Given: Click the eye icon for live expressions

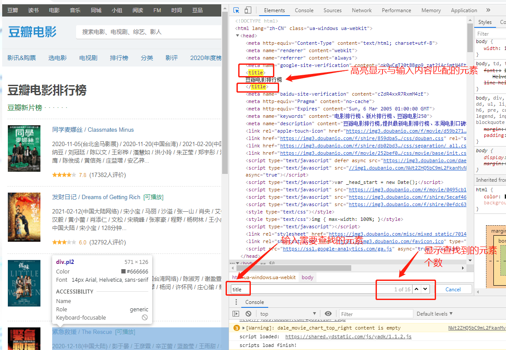Looking at the screenshot, I should [328, 313].
